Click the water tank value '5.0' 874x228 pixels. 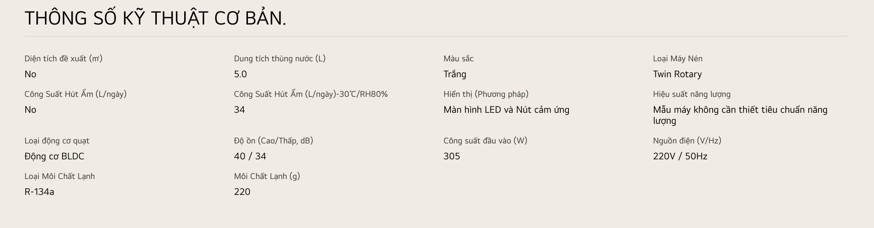pos(241,74)
